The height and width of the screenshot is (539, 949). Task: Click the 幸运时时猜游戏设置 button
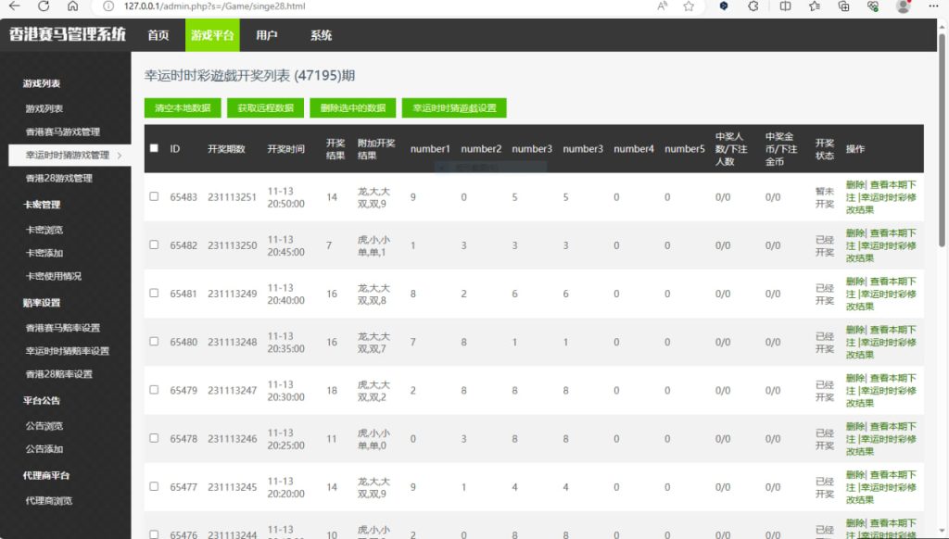[454, 107]
